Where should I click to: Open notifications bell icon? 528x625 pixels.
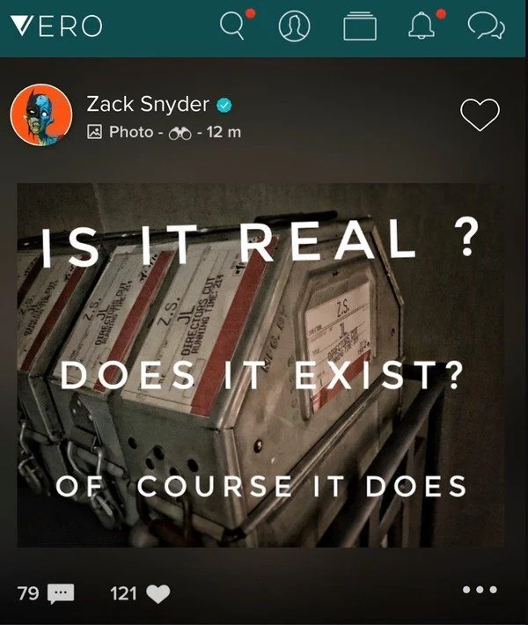(422, 26)
